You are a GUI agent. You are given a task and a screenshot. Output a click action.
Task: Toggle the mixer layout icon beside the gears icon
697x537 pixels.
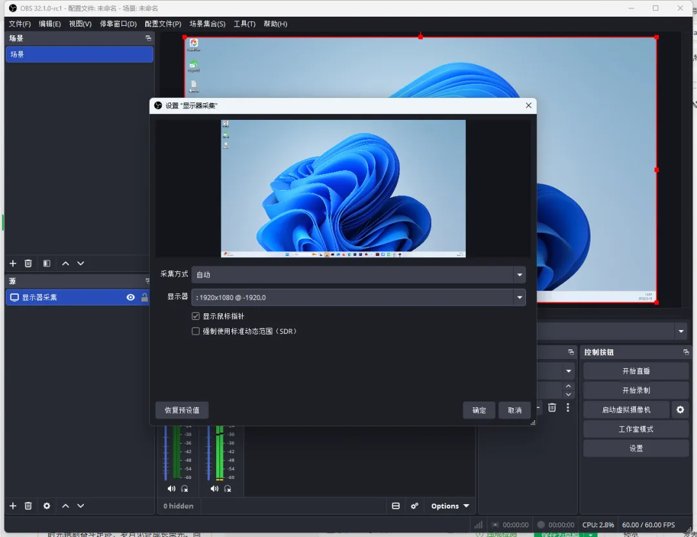tap(396, 506)
